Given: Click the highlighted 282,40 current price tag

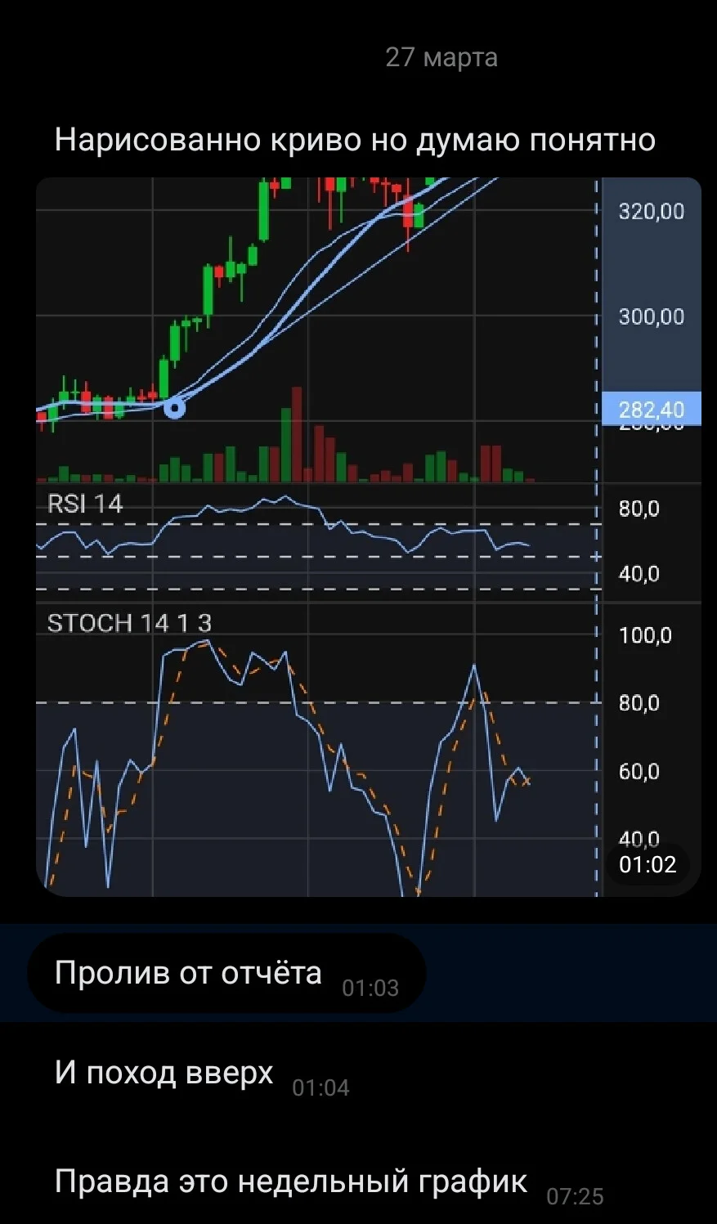Looking at the screenshot, I should click(x=652, y=409).
